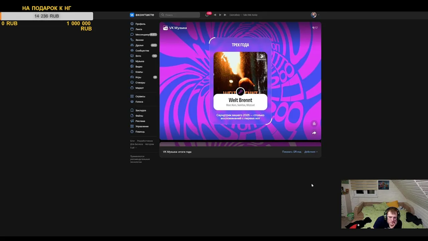
Task: Click the equalizer bars icon on story
Action: coord(314,124)
